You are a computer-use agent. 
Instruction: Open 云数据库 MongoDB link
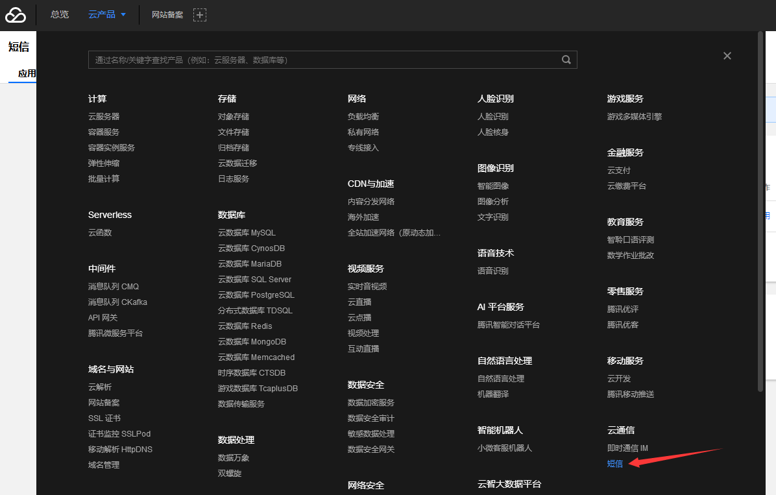click(252, 342)
